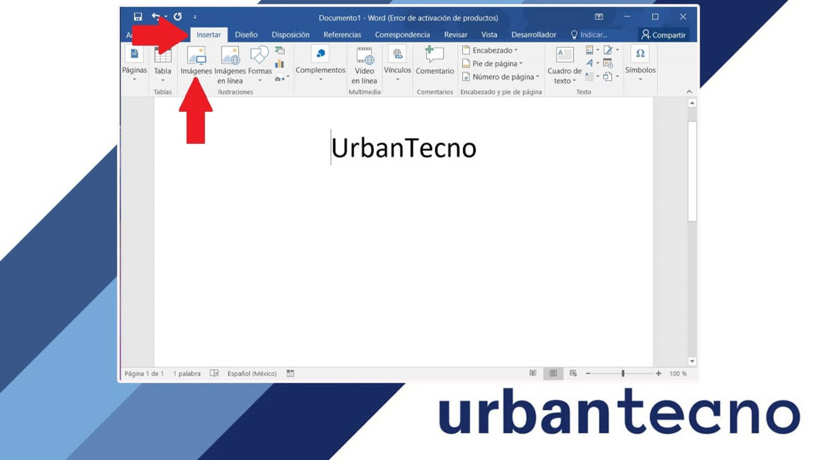Click the Date and time icon in Texto group

pyautogui.click(x=608, y=63)
